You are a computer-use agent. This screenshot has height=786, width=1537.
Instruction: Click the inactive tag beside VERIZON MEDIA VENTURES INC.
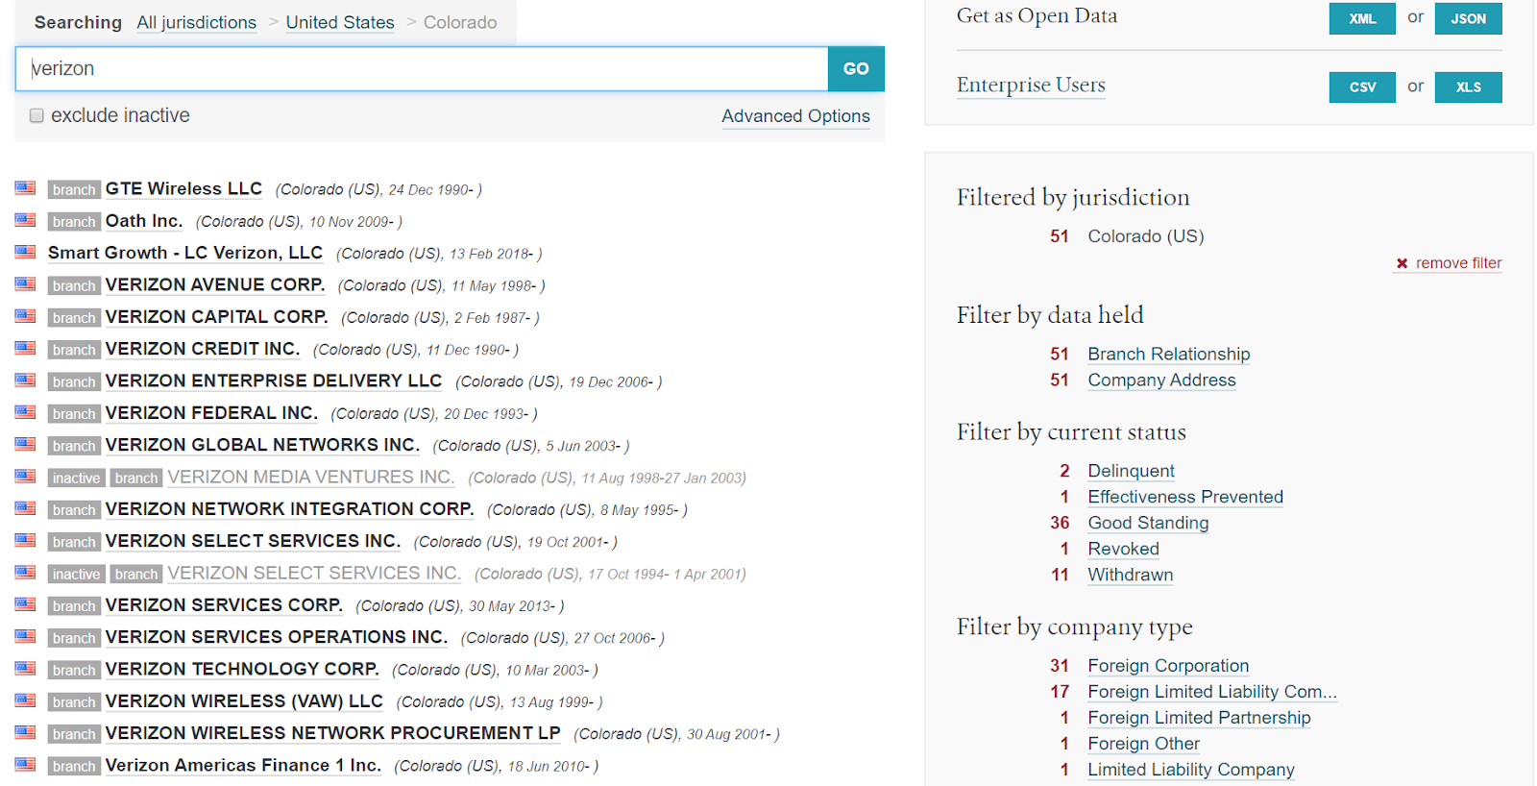click(77, 478)
